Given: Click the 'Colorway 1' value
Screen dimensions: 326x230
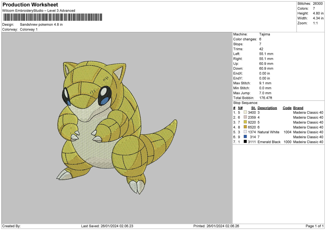Looking at the screenshot, I should click(x=29, y=29).
